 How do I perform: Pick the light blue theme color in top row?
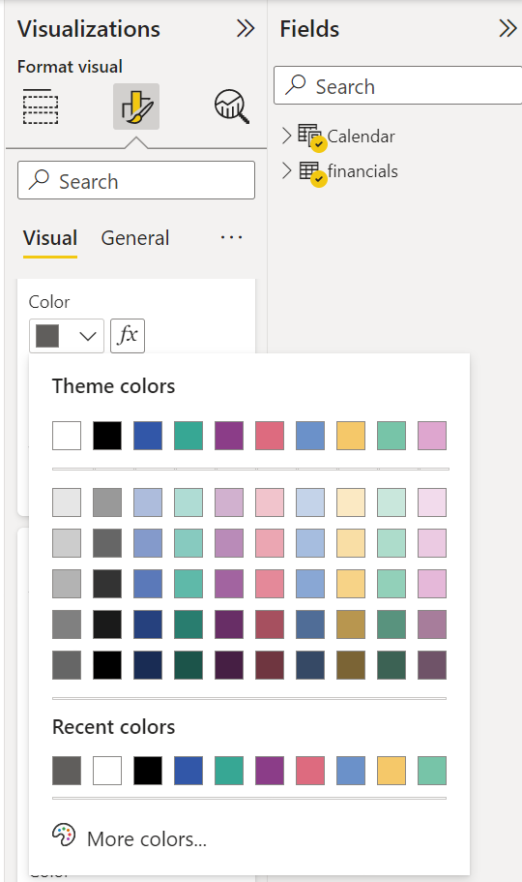tap(310, 436)
